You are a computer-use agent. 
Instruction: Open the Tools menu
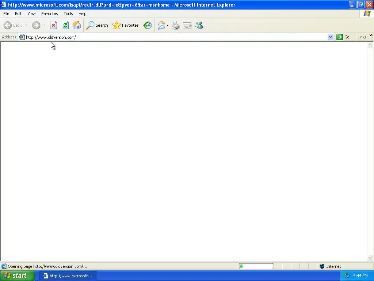[68, 14]
